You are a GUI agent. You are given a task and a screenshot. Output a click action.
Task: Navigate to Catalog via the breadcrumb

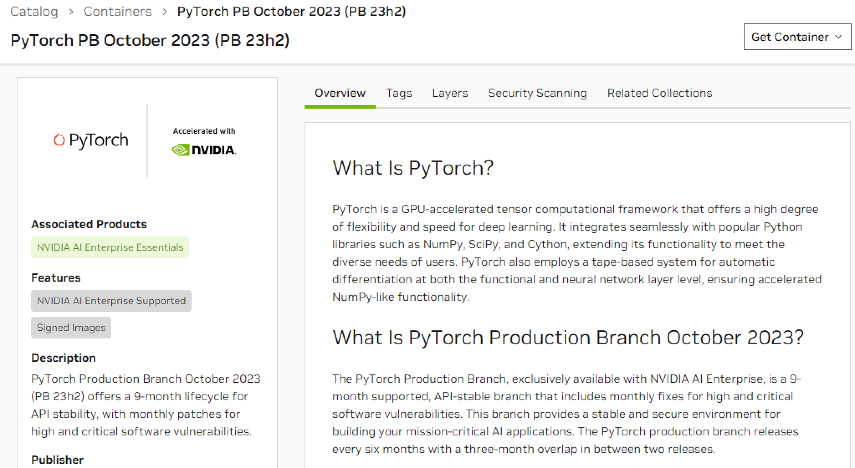click(x=34, y=11)
